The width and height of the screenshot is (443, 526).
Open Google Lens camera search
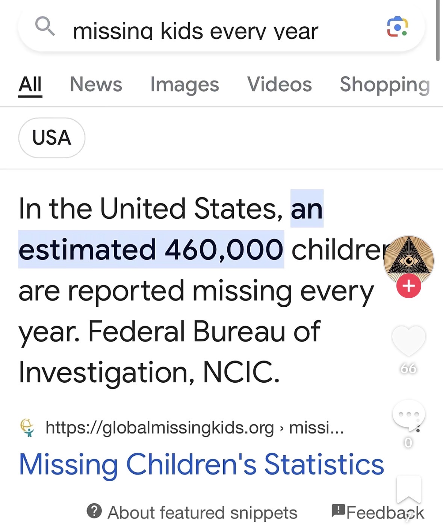click(397, 27)
